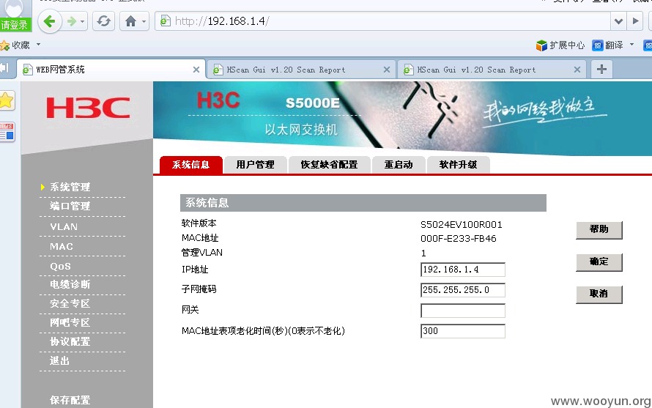This screenshot has height=408, width=652.
Task: Open 安全专区 in the side menu
Action: pos(70,303)
